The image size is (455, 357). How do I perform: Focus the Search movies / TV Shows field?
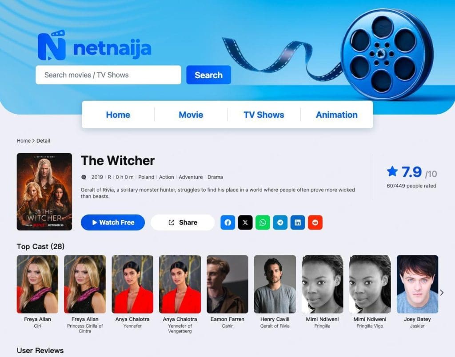108,75
